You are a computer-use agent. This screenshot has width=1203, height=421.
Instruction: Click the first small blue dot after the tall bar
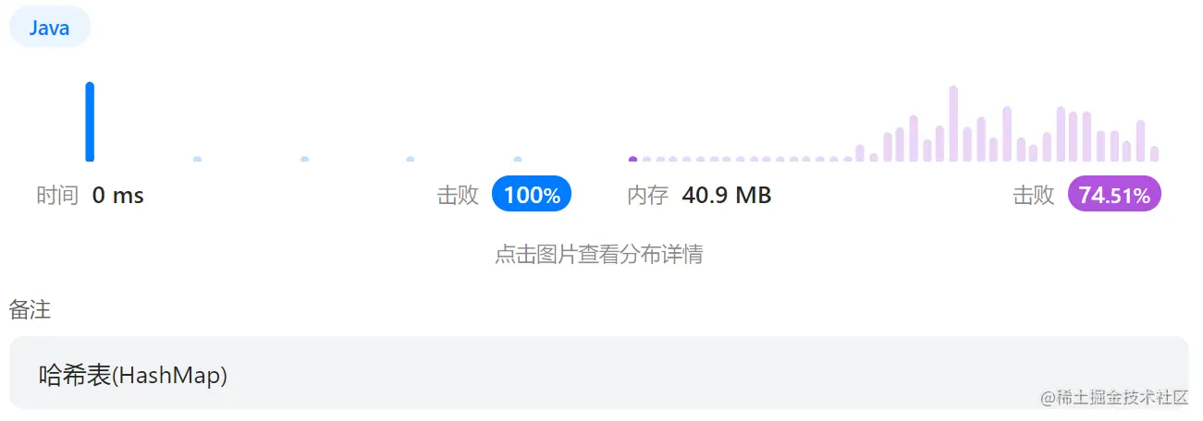tap(197, 160)
